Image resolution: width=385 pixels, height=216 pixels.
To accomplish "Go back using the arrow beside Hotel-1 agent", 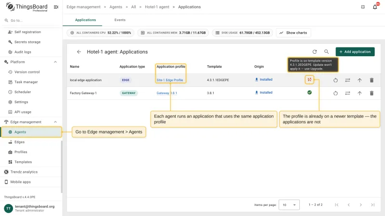I will tap(79, 52).
